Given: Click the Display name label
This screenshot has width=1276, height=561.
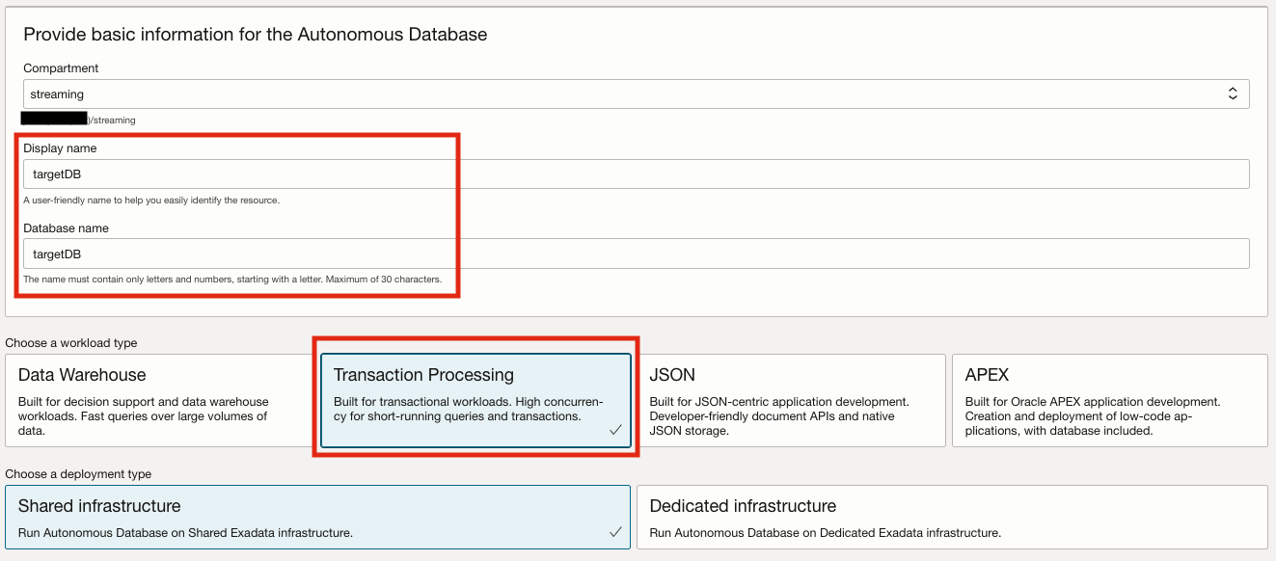Looking at the screenshot, I should 60,148.
